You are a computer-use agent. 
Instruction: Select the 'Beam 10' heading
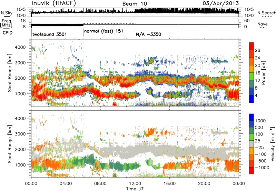point(135,4)
